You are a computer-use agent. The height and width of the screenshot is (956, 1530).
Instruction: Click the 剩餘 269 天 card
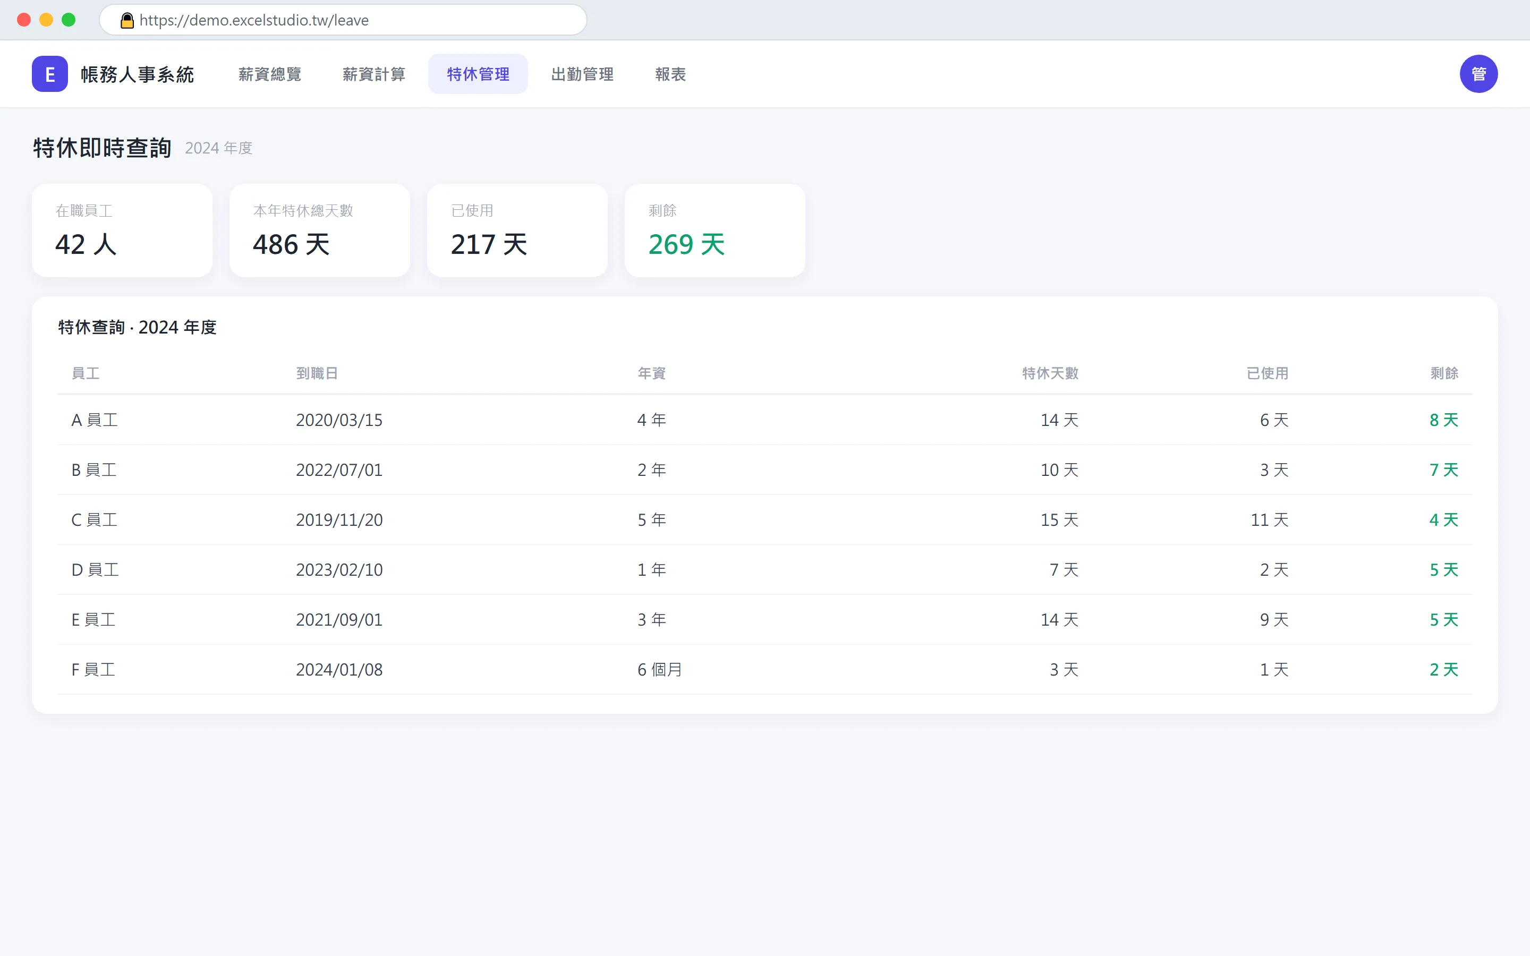(x=715, y=230)
